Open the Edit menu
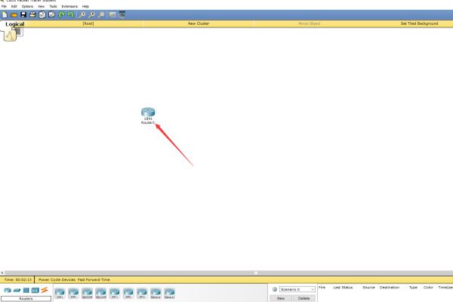Image resolution: width=453 pixels, height=302 pixels. tap(14, 6)
